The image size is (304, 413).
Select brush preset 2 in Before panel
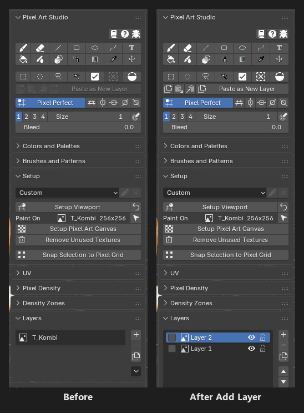pos(26,117)
